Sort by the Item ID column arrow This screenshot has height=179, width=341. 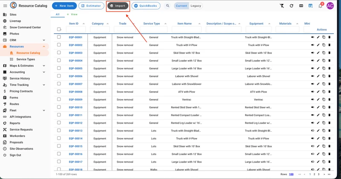[x=84, y=23]
